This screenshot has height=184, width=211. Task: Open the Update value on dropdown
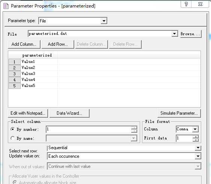198,156
